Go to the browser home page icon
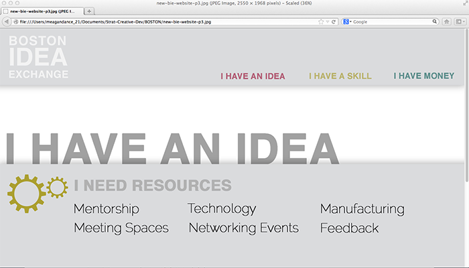 click(447, 21)
